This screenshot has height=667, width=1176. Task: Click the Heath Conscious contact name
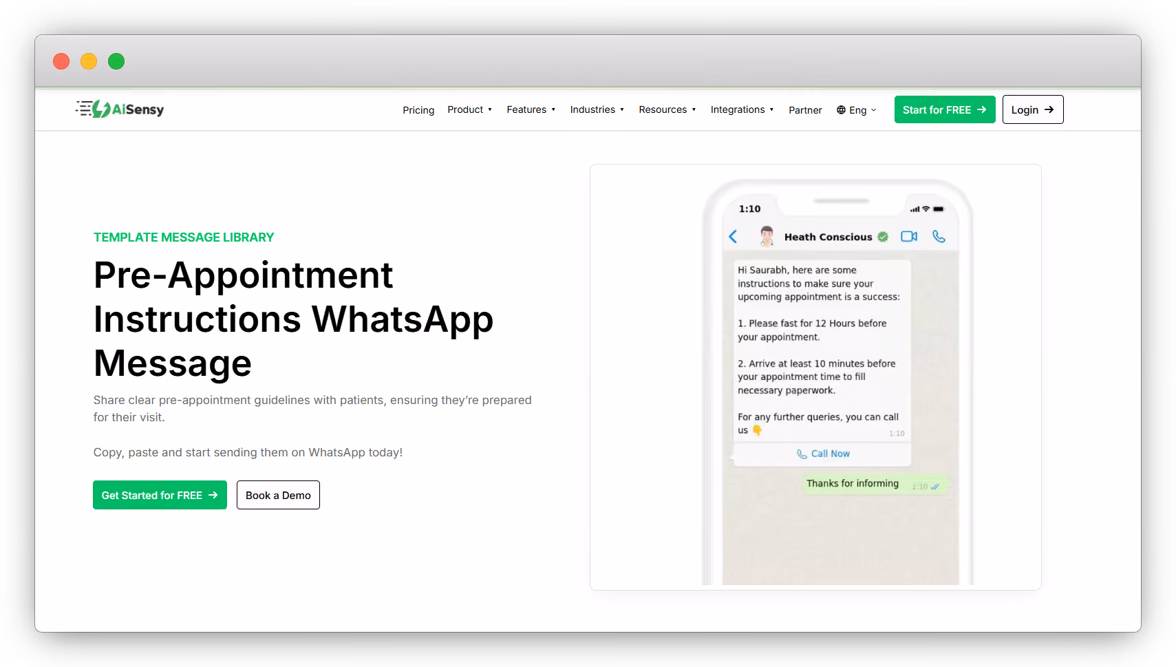[x=828, y=237]
